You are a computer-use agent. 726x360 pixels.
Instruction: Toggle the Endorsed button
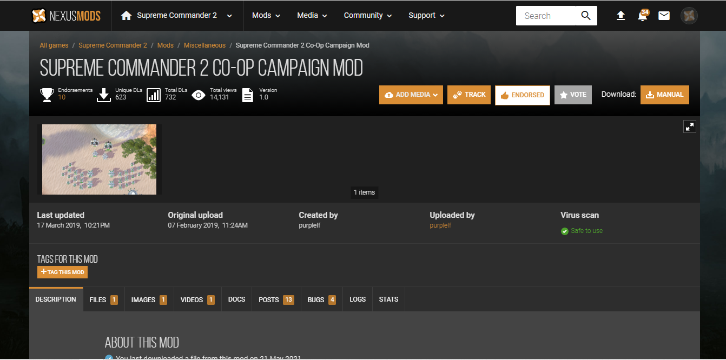523,95
